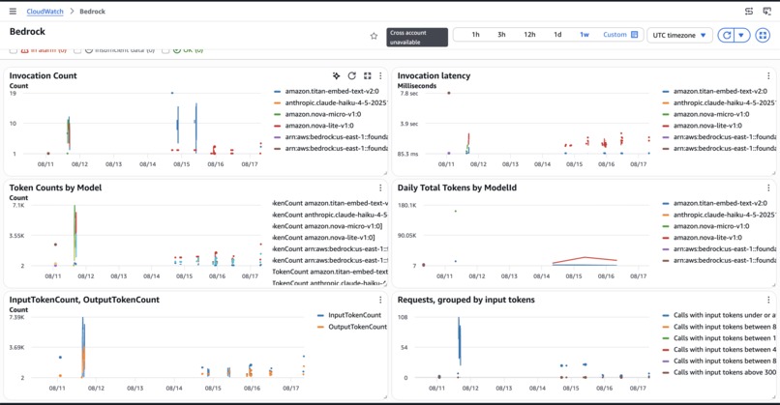780x405 pixels.
Task: Click the red line in Daily Total Tokens chart
Action: 585,257
